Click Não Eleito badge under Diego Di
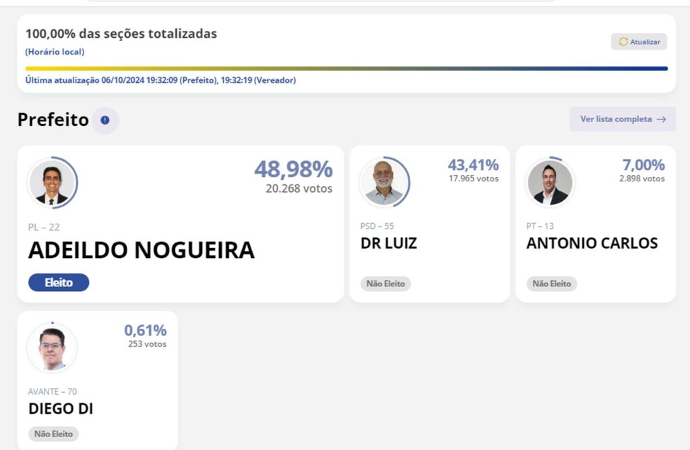 click(x=53, y=434)
